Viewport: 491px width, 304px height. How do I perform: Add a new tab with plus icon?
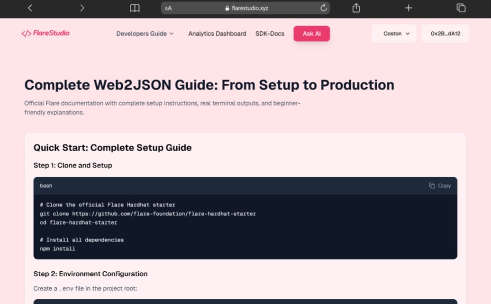409,8
